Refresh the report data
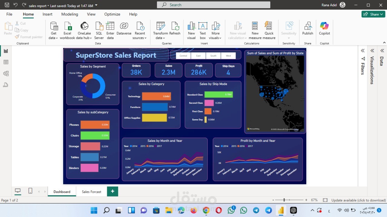 (175, 28)
